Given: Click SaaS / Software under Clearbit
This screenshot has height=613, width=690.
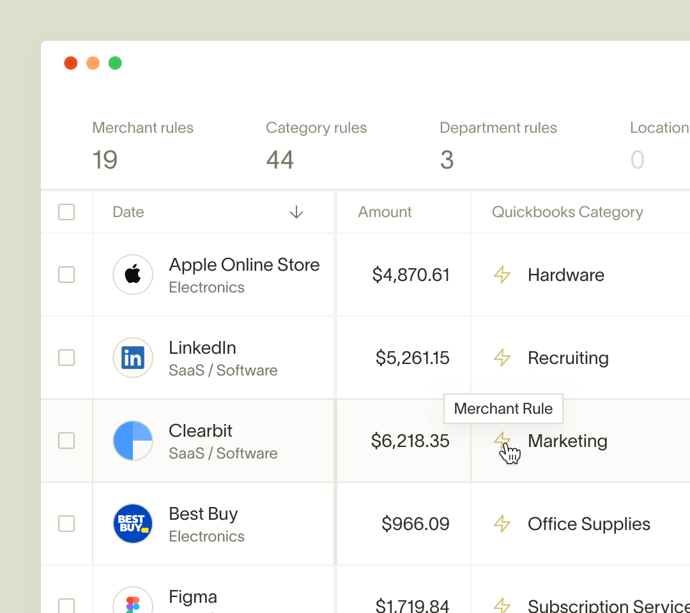Looking at the screenshot, I should [x=223, y=453].
